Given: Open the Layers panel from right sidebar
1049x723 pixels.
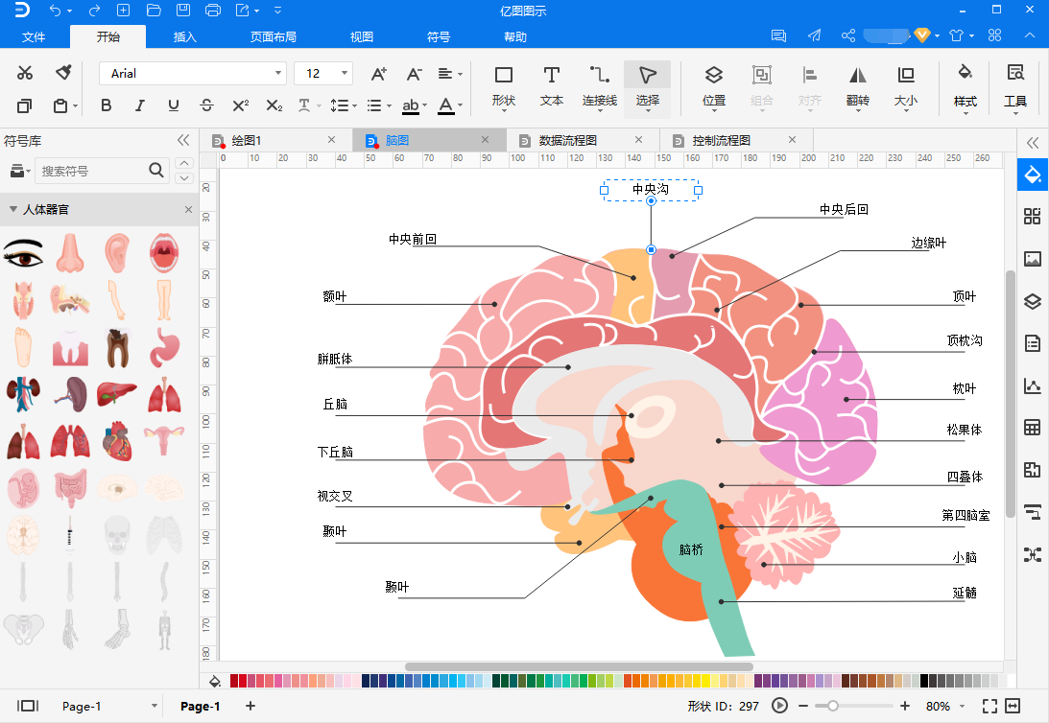Looking at the screenshot, I should [x=1033, y=301].
